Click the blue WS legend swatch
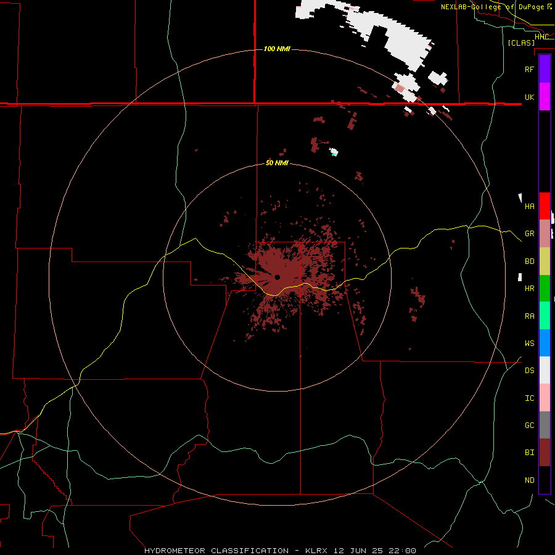Screen dimensions: 555x555 click(x=545, y=343)
